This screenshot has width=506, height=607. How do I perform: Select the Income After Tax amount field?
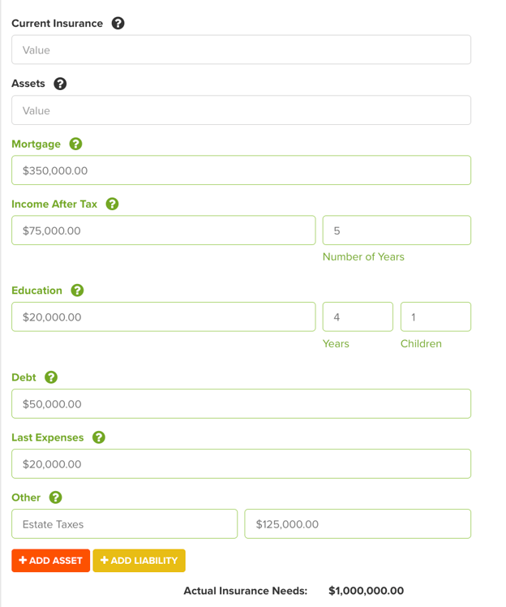(x=164, y=230)
